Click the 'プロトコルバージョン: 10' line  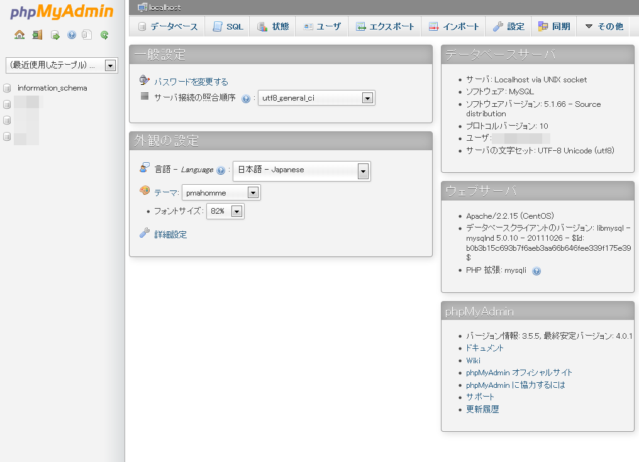(507, 126)
